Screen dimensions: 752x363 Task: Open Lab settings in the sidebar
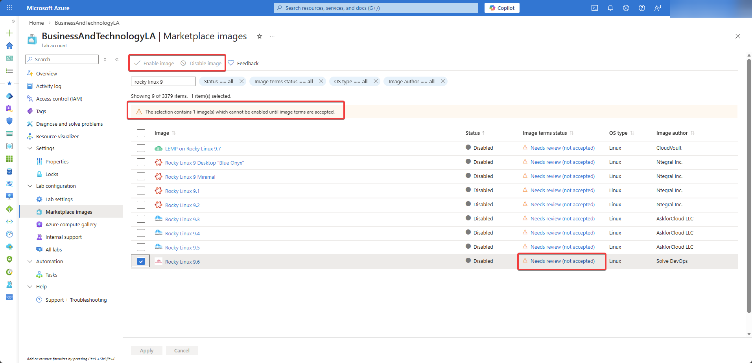coord(59,199)
